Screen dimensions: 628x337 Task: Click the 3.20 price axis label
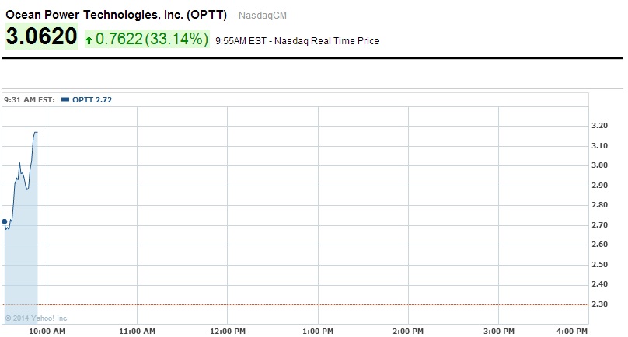599,126
